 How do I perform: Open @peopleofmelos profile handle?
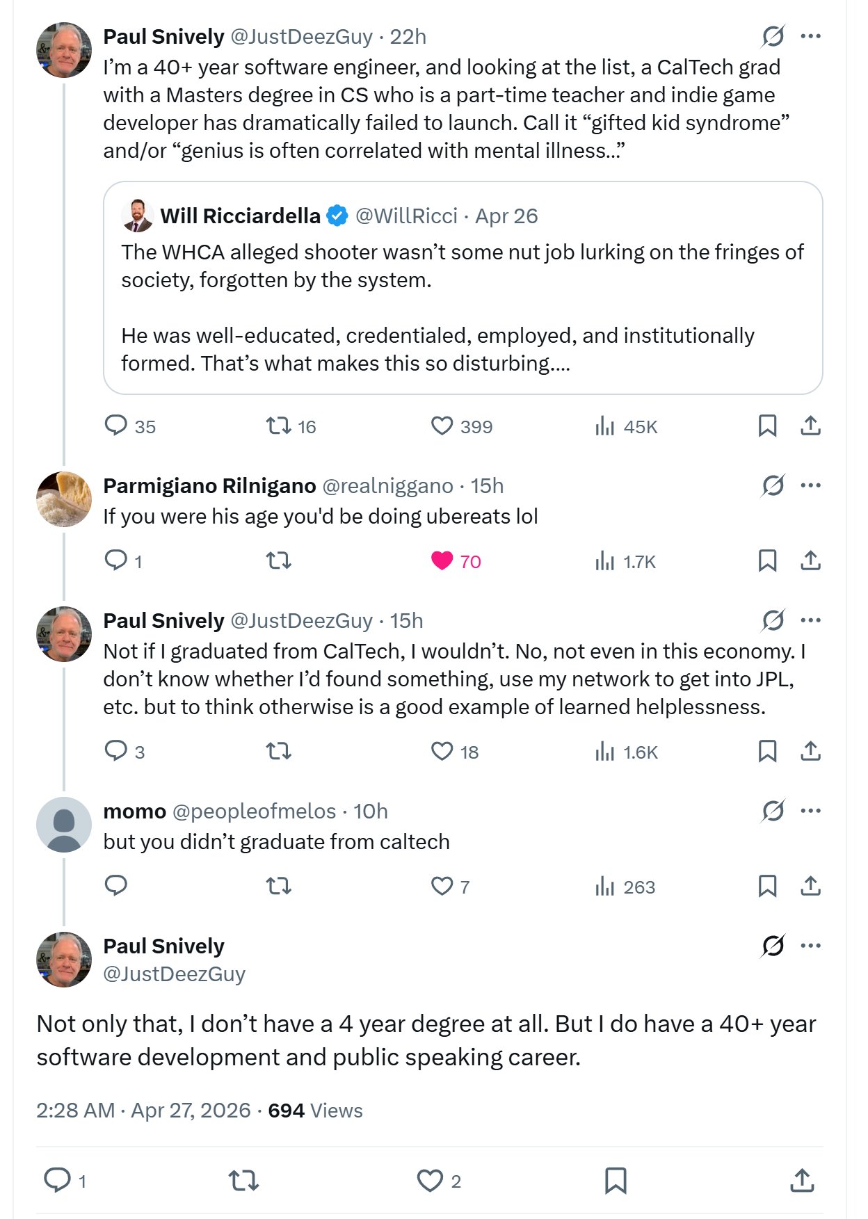coord(254,812)
